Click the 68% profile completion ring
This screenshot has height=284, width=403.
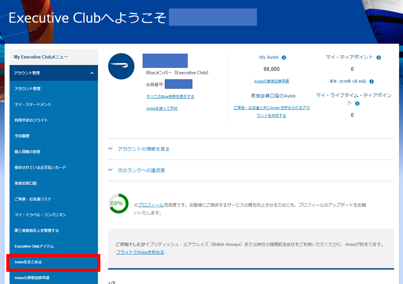click(119, 204)
